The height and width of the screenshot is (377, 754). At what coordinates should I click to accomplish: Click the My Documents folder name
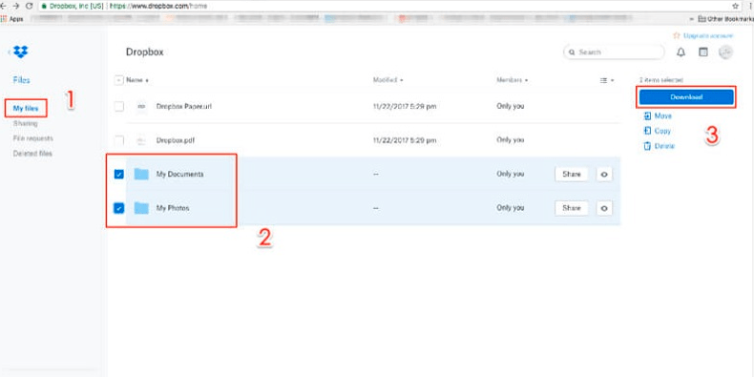click(x=179, y=174)
